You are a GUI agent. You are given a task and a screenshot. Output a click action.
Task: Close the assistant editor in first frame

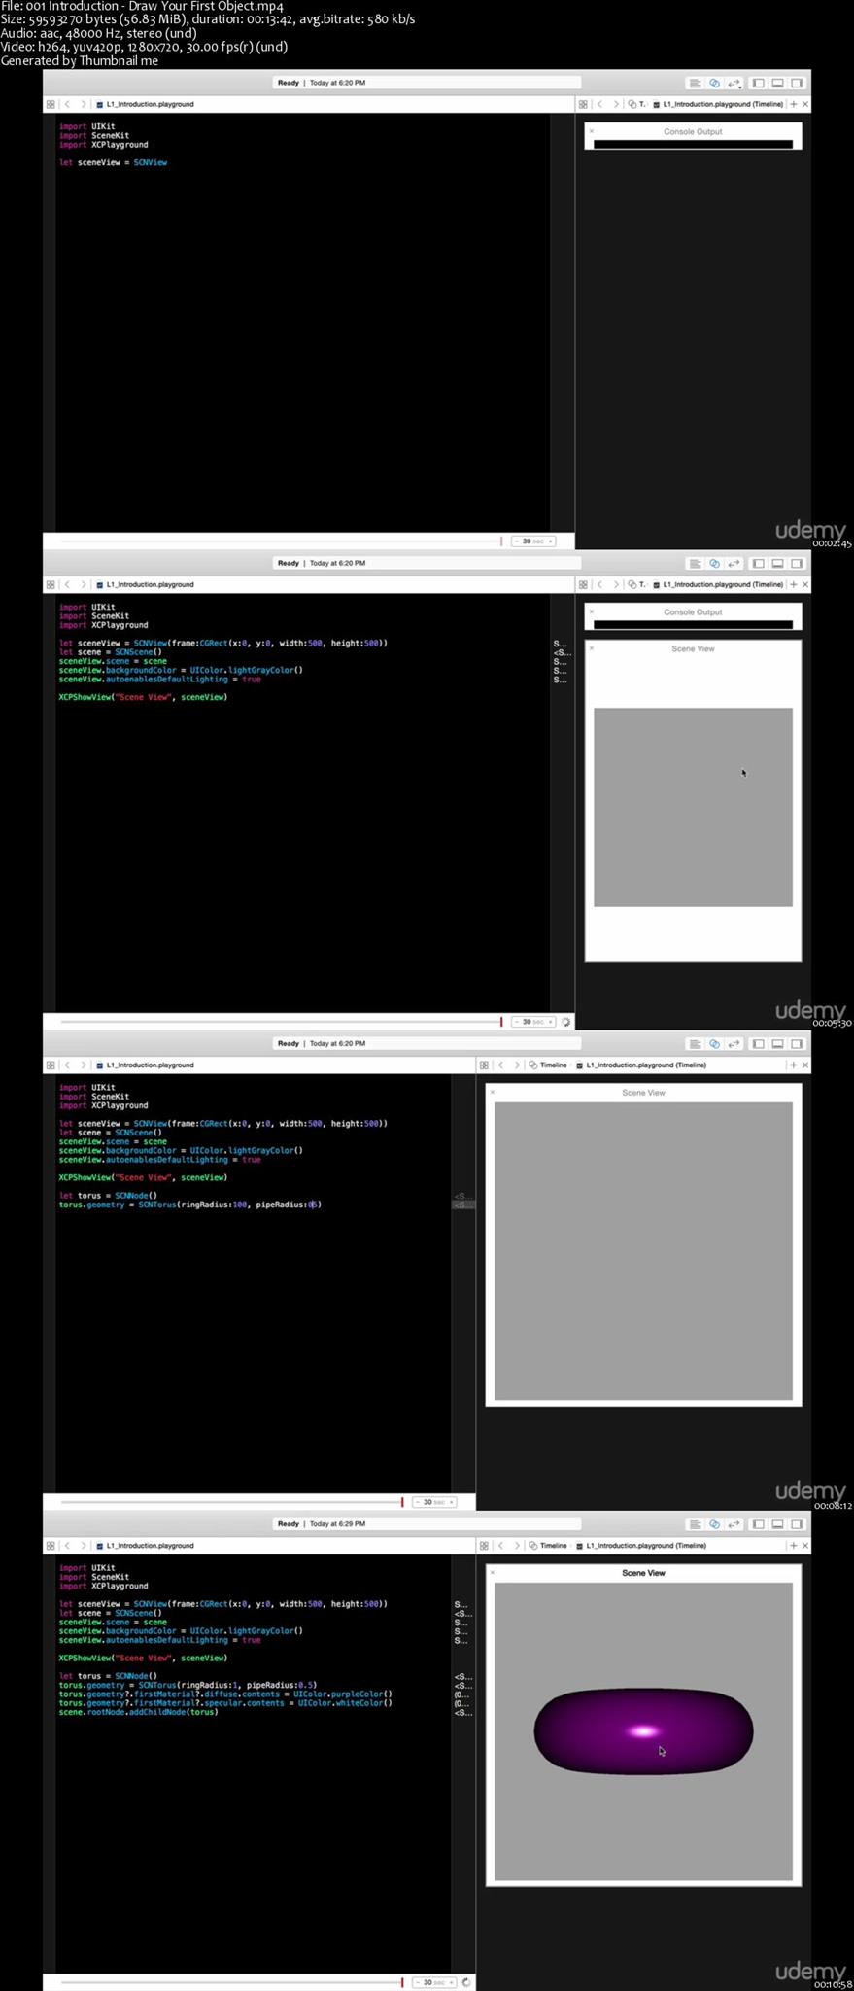[805, 104]
